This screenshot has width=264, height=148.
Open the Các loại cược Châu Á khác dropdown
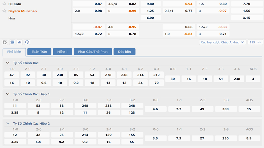[x=223, y=42]
